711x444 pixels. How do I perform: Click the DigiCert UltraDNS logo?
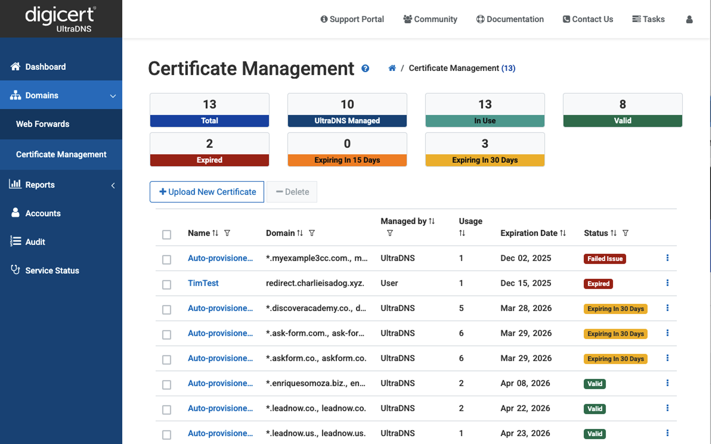tap(60, 19)
